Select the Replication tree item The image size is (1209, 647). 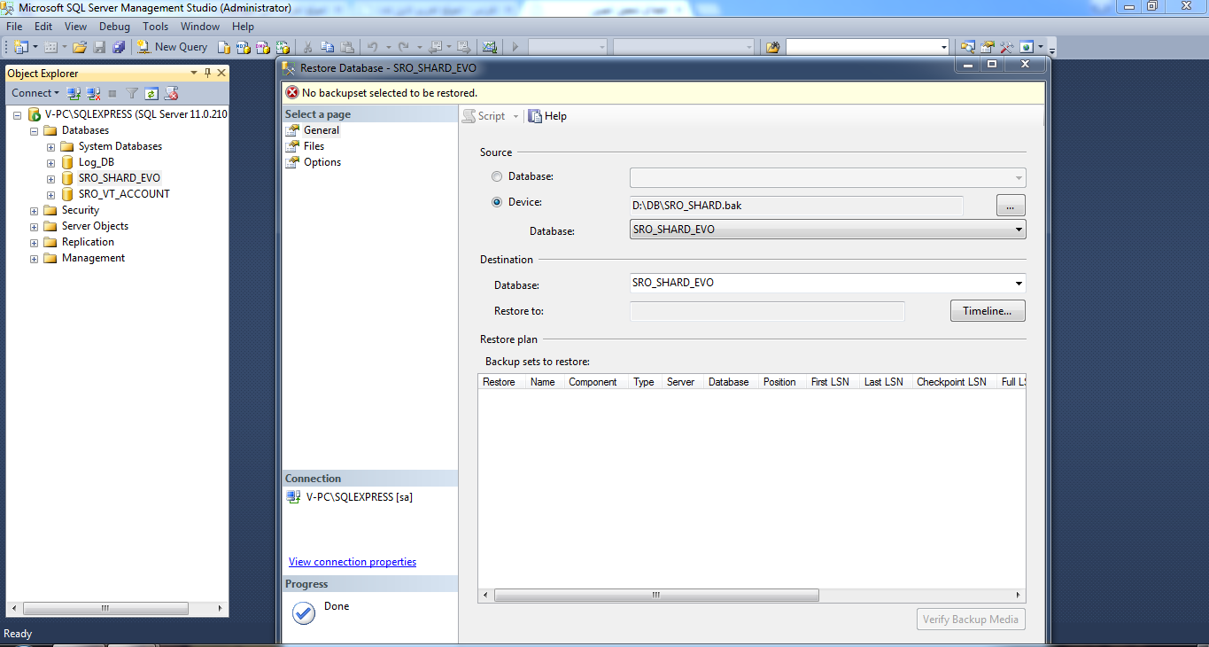tap(88, 242)
